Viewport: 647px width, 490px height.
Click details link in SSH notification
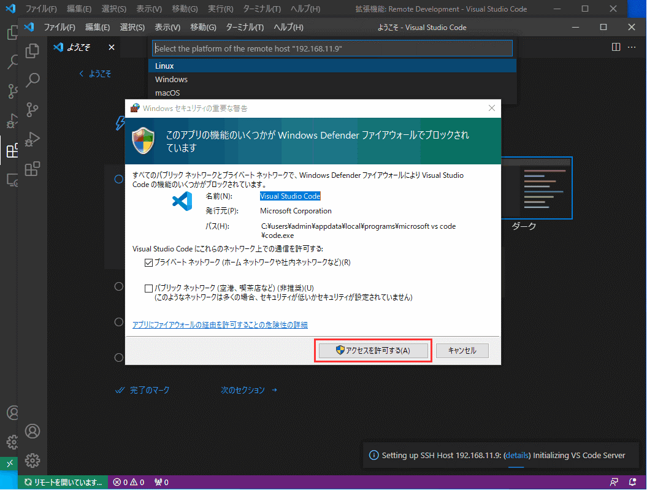point(516,456)
